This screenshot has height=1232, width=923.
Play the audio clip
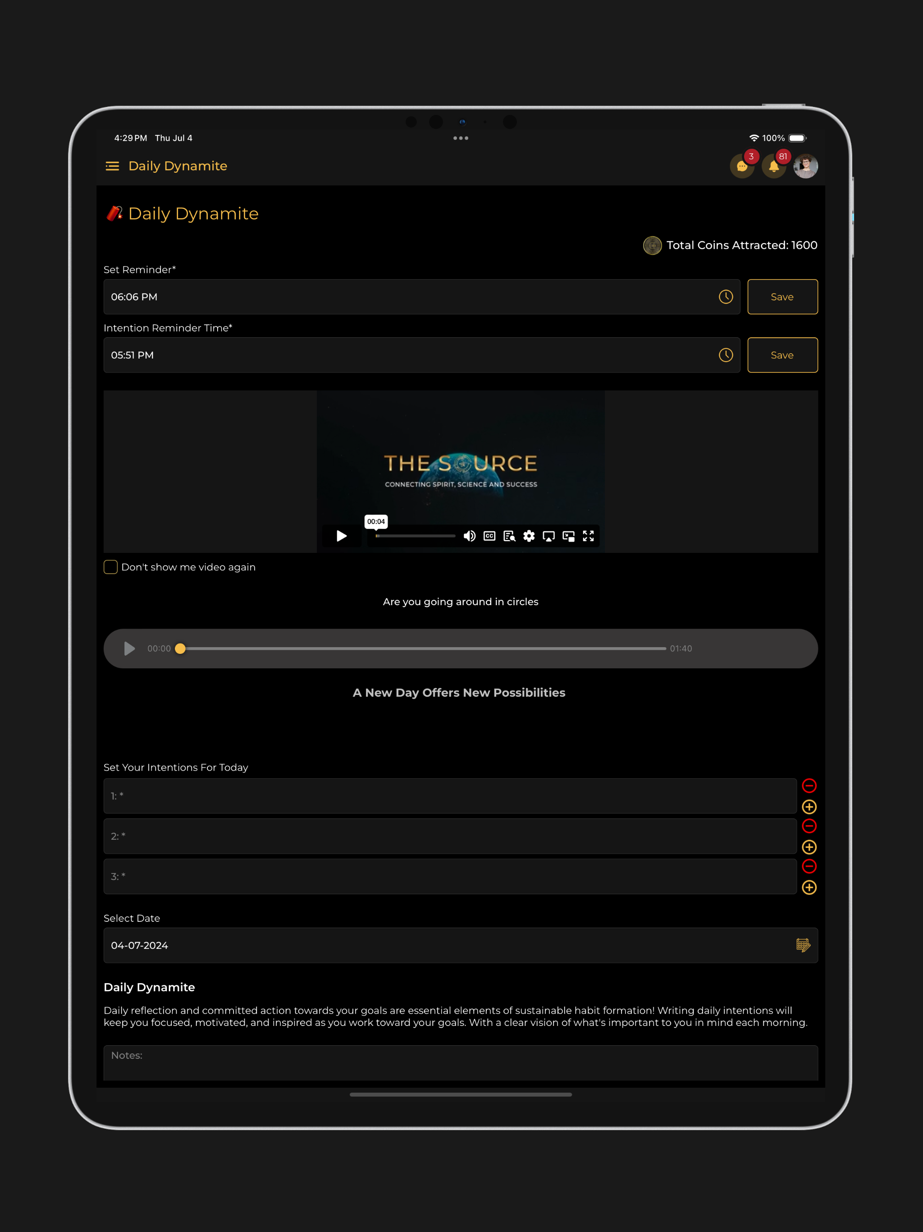[x=129, y=649]
